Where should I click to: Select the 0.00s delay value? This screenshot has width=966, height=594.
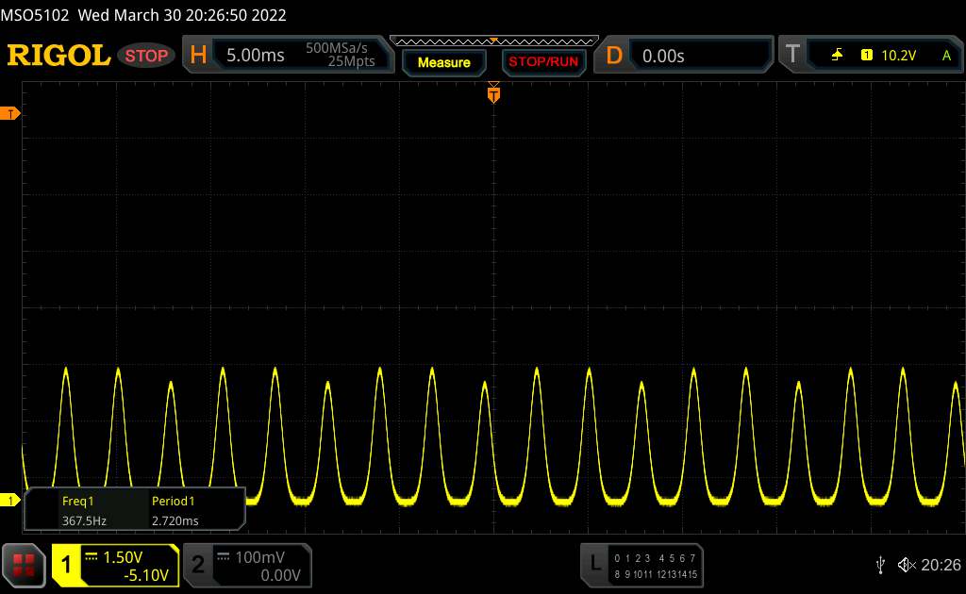[x=663, y=56]
